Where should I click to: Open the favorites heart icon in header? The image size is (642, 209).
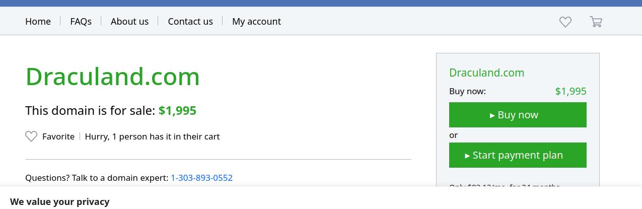(565, 22)
